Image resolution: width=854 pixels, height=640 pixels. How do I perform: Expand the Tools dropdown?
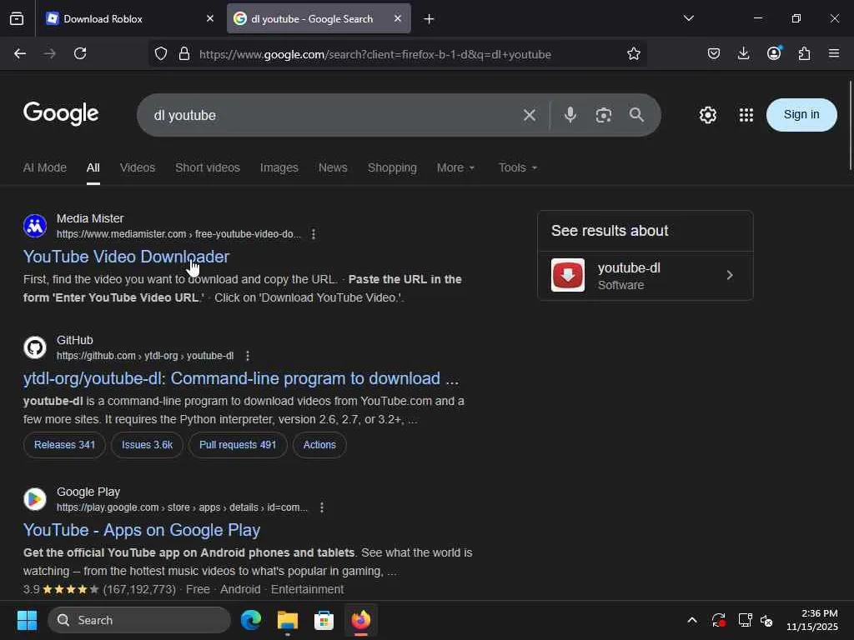pyautogui.click(x=518, y=167)
